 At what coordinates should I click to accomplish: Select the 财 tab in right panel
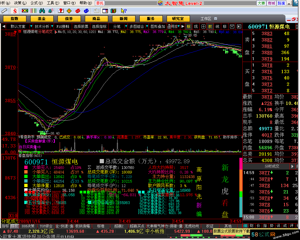tap(252, 226)
